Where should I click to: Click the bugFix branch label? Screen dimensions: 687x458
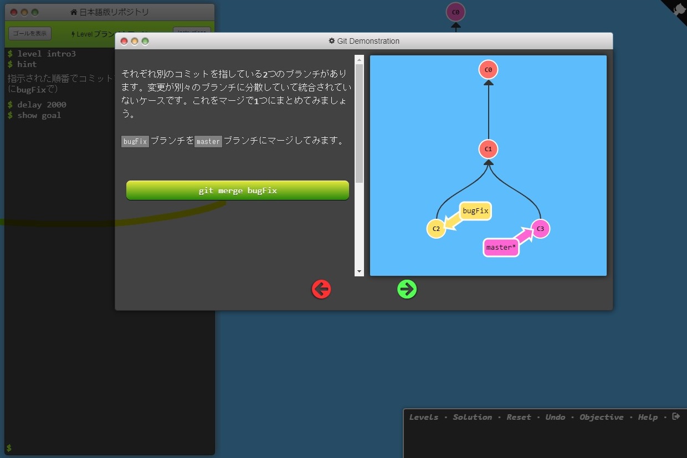(x=475, y=211)
